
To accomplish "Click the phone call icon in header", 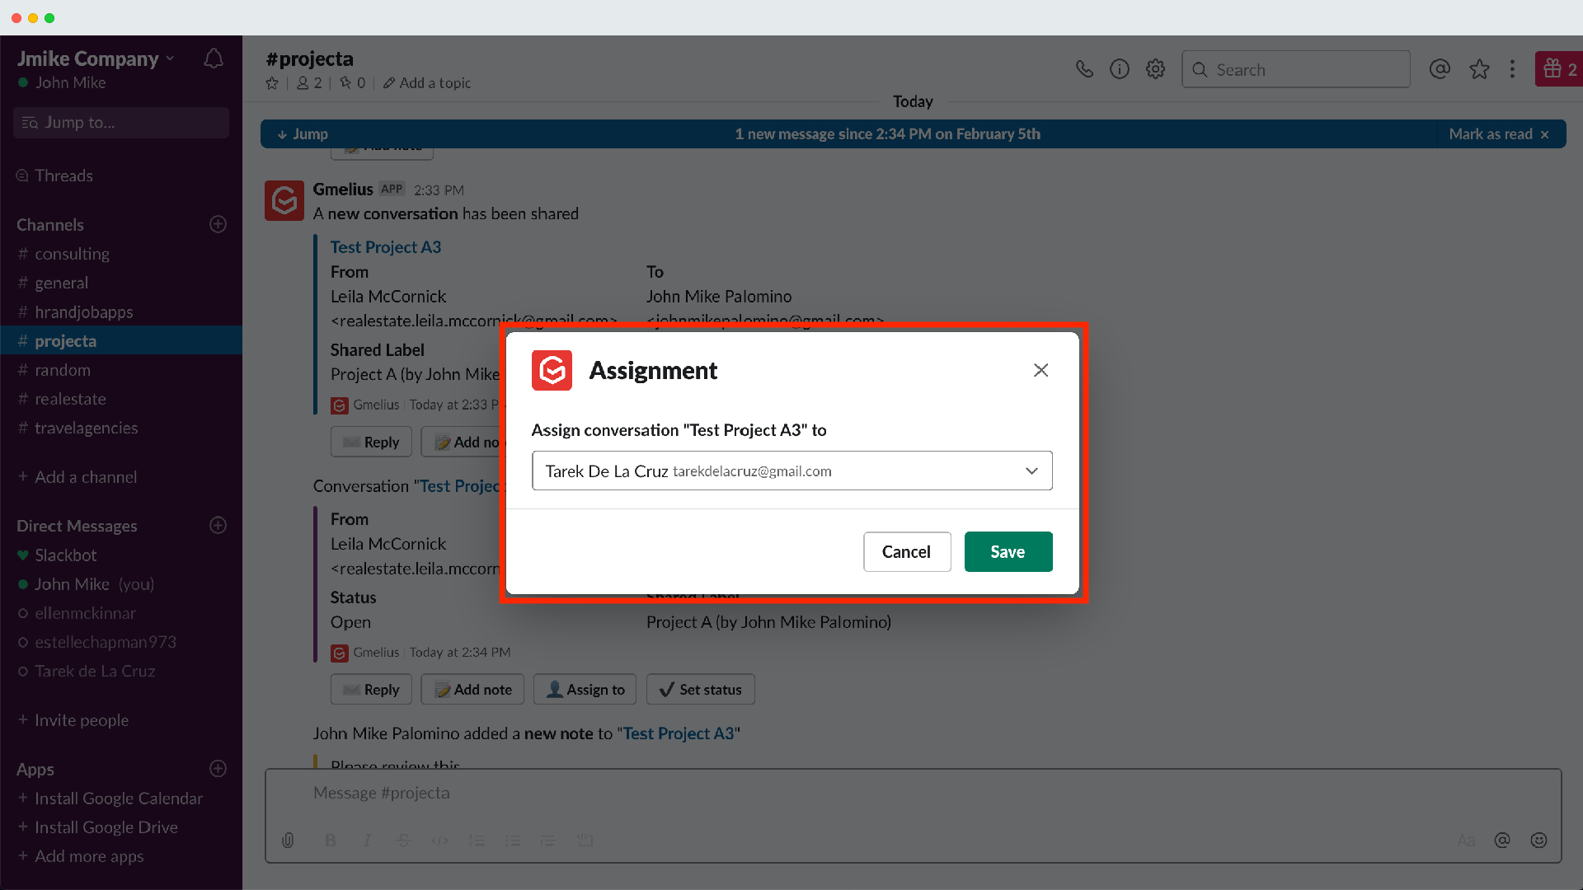I will (1084, 69).
